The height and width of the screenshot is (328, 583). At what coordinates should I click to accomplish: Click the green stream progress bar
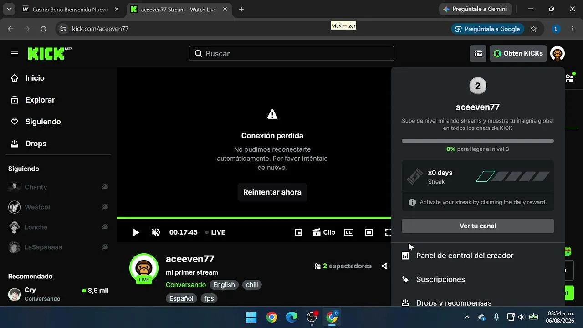[x=254, y=218]
